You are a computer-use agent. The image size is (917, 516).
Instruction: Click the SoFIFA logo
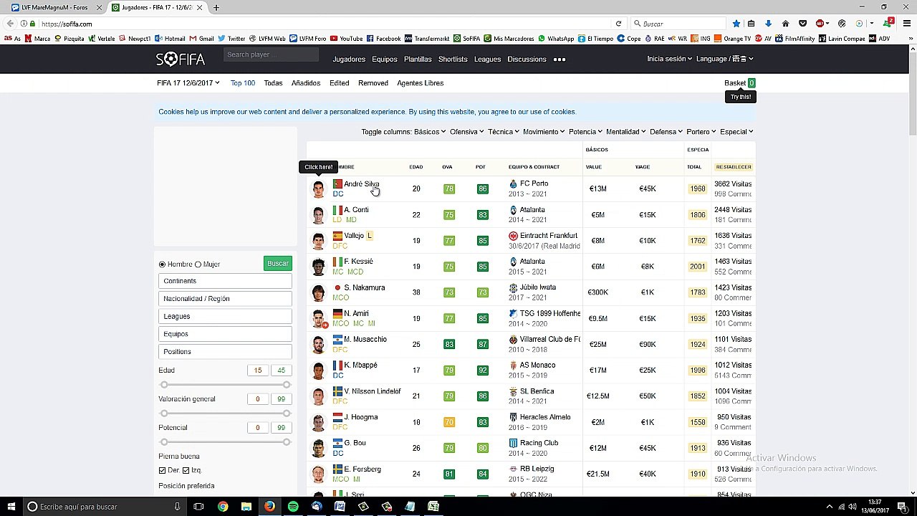181,59
